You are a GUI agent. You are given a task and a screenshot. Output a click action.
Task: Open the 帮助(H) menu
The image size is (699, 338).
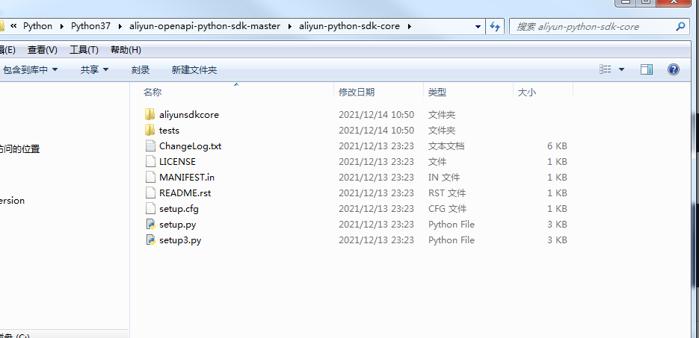(126, 50)
